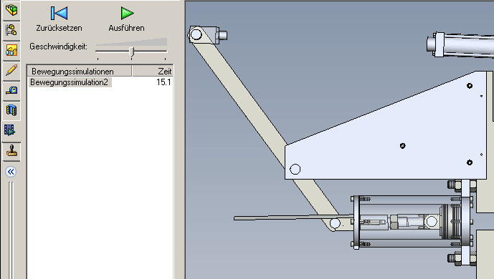
Task: Select the pencil sketch tab icon
Action: coord(11,70)
